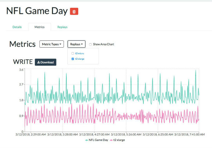Click the NFL Game Day page title
The image size is (212, 148).
pos(37,11)
